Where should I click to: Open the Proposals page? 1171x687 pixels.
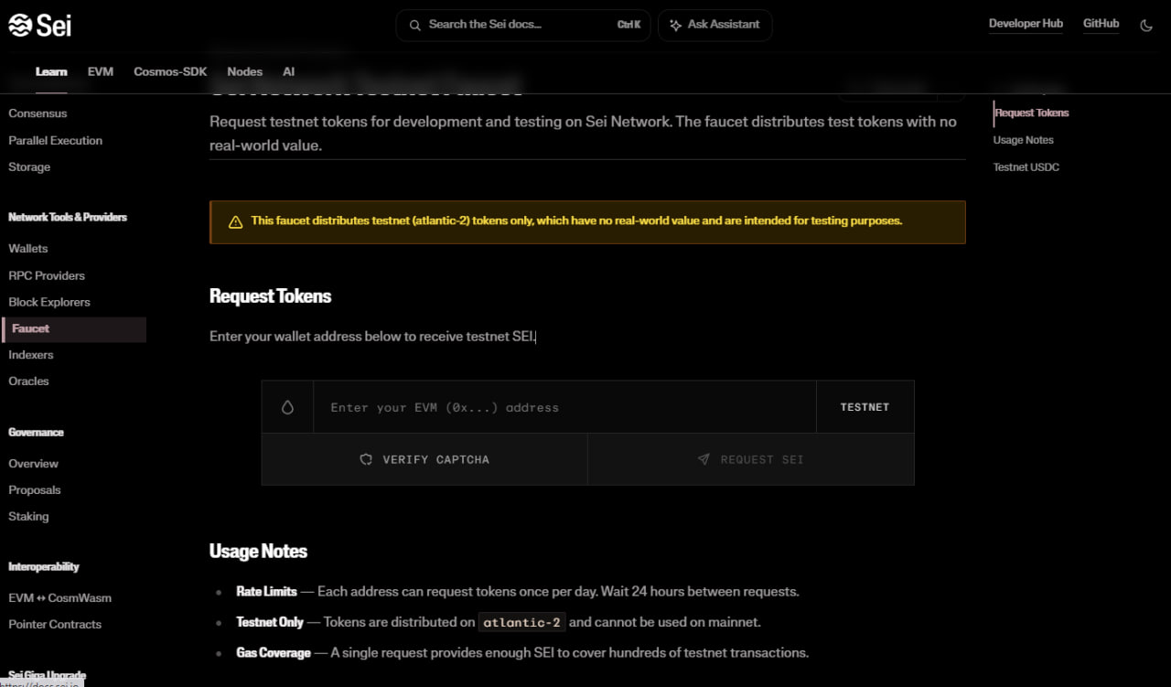click(35, 490)
